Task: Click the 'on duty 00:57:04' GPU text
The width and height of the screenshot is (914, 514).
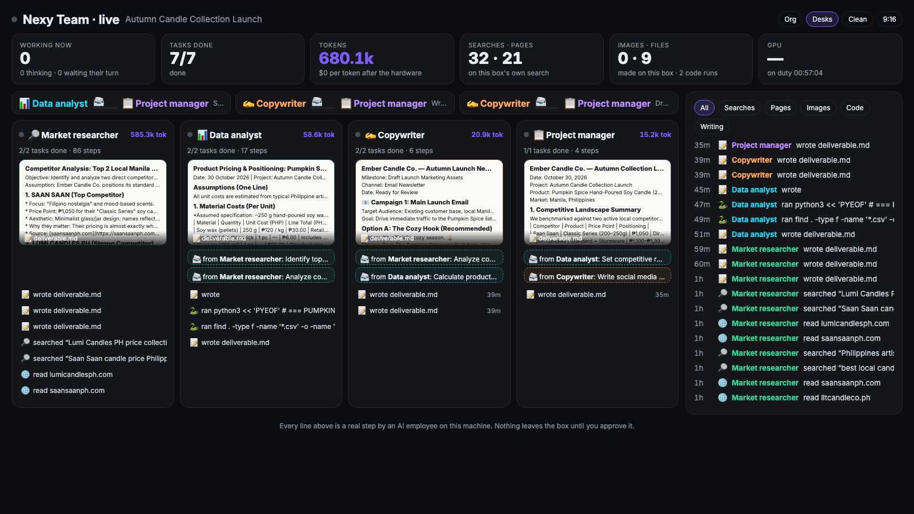Action: coord(795,73)
